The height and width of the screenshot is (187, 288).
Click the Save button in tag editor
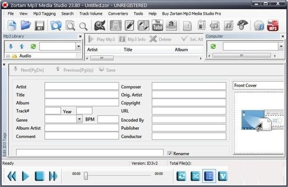(x=107, y=70)
